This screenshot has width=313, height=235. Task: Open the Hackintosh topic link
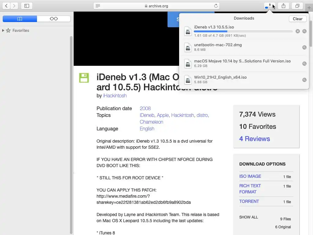(x=182, y=115)
